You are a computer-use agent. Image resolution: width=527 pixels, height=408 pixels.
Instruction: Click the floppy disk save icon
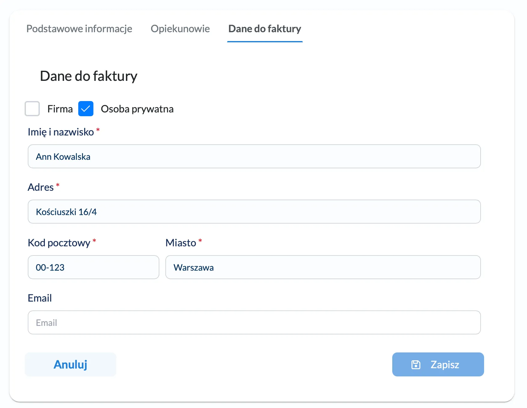pos(416,365)
